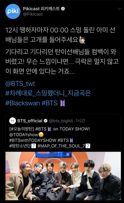Open the Pikicast profile avatar
The image size is (124, 203).
tap(13, 11)
